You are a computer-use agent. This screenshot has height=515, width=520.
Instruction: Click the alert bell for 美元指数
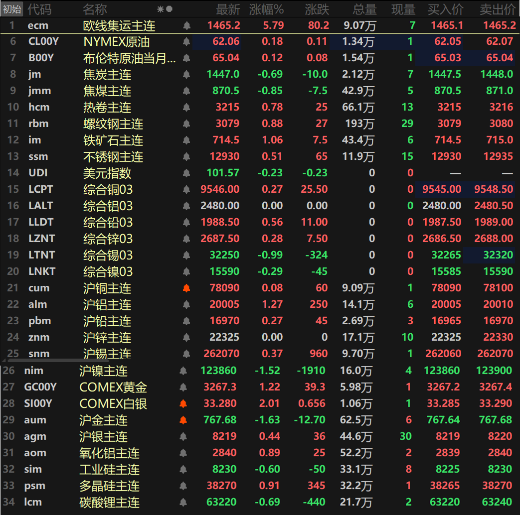click(186, 173)
